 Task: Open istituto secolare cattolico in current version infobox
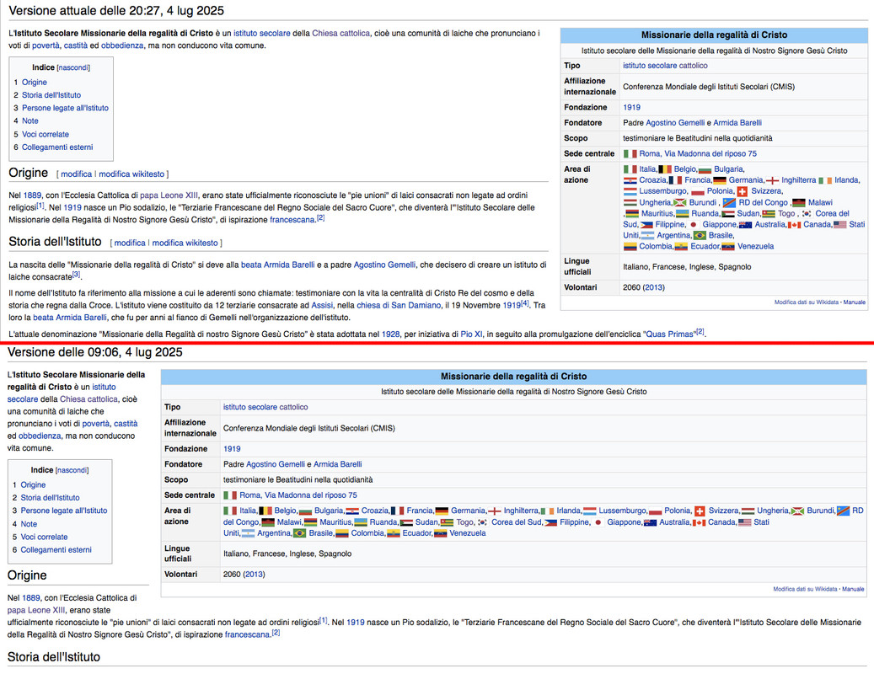click(x=665, y=66)
